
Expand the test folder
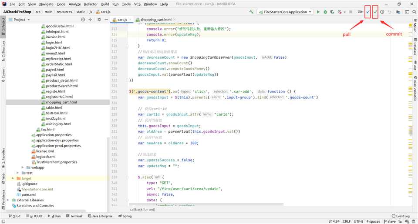pos(17,173)
